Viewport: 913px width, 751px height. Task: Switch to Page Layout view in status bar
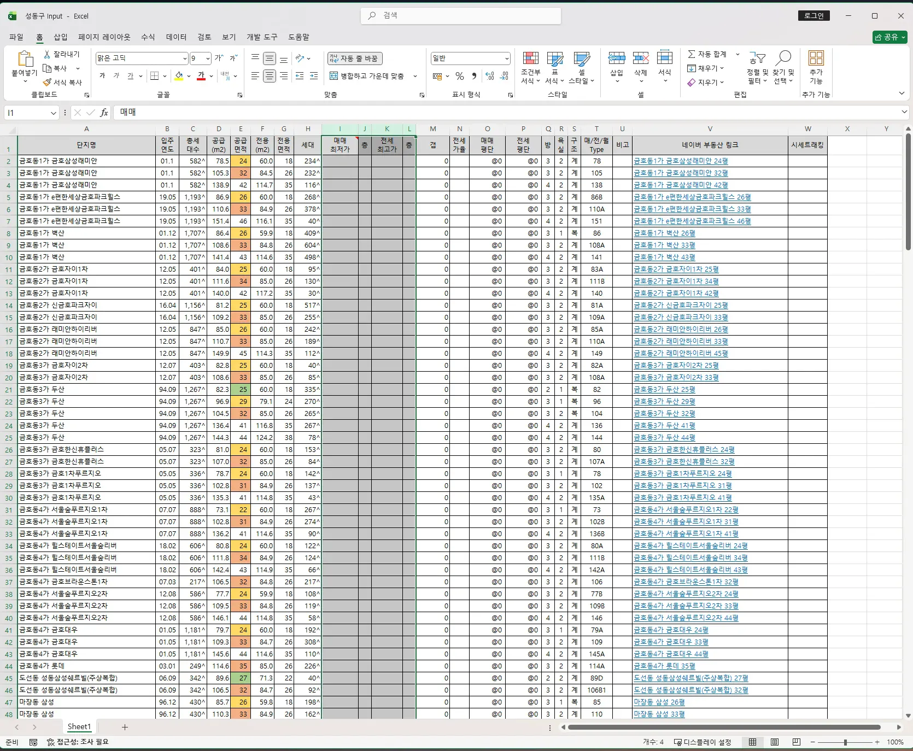[x=775, y=742]
